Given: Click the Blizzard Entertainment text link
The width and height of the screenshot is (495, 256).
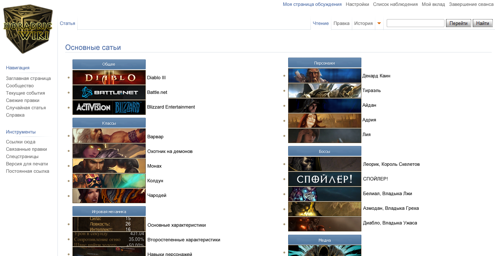Looking at the screenshot, I should point(171,107).
